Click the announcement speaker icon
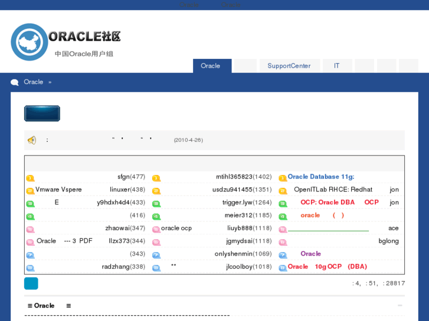This screenshot has width=429, height=321. click(x=32, y=140)
